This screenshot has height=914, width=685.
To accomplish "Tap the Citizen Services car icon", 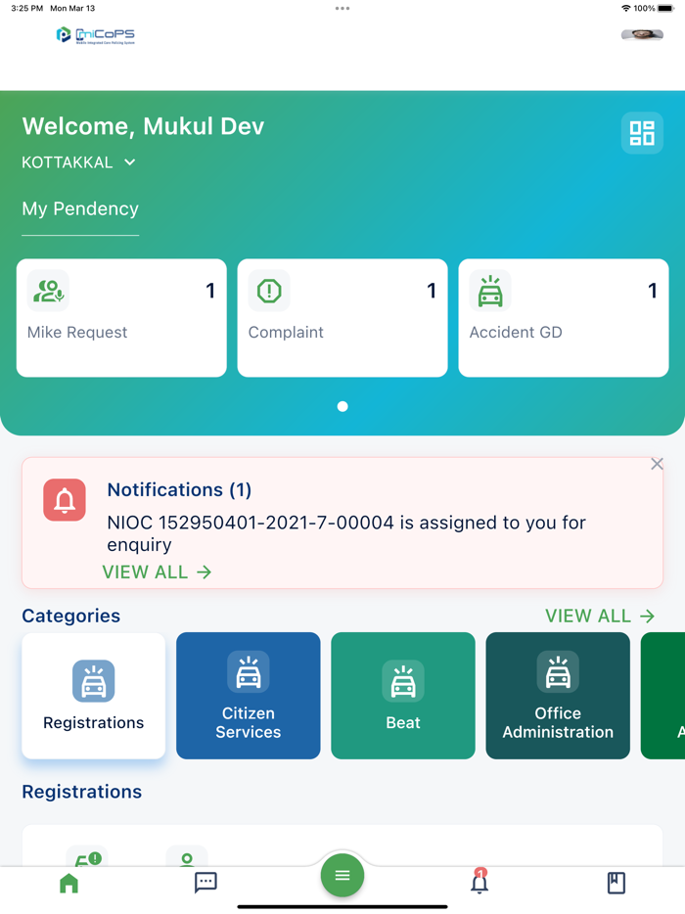I will pyautogui.click(x=249, y=671).
